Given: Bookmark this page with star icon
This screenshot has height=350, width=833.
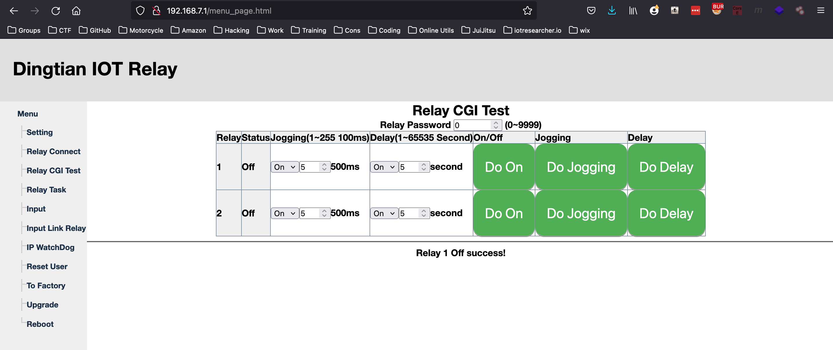Looking at the screenshot, I should [527, 11].
